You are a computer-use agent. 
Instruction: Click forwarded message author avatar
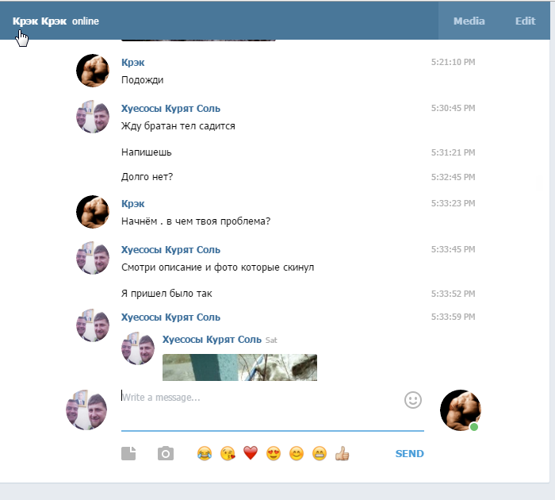[138, 348]
